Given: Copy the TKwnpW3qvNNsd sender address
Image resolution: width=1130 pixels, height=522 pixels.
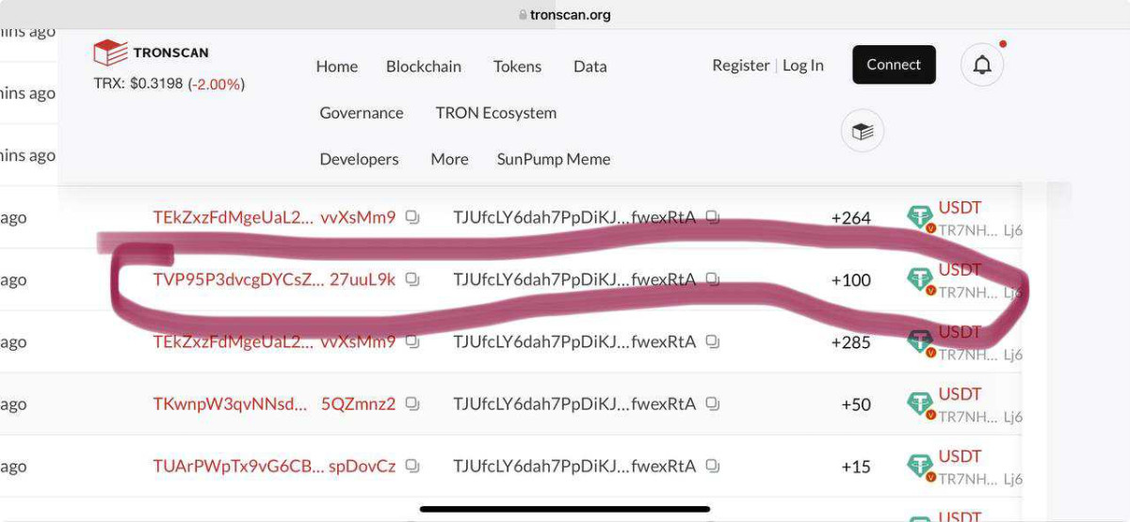Looking at the screenshot, I should point(412,403).
